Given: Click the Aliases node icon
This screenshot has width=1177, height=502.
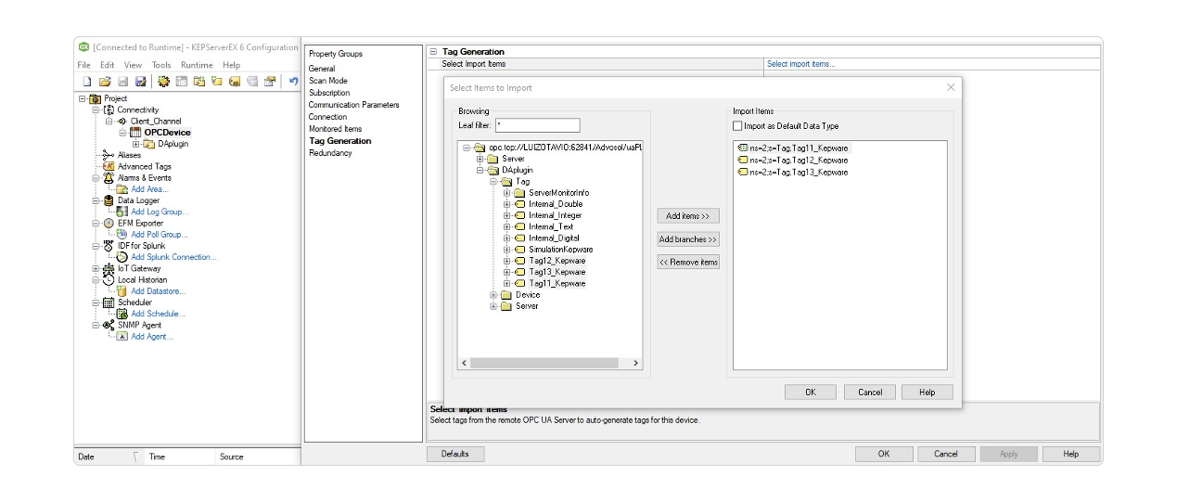Looking at the screenshot, I should coord(109,155).
